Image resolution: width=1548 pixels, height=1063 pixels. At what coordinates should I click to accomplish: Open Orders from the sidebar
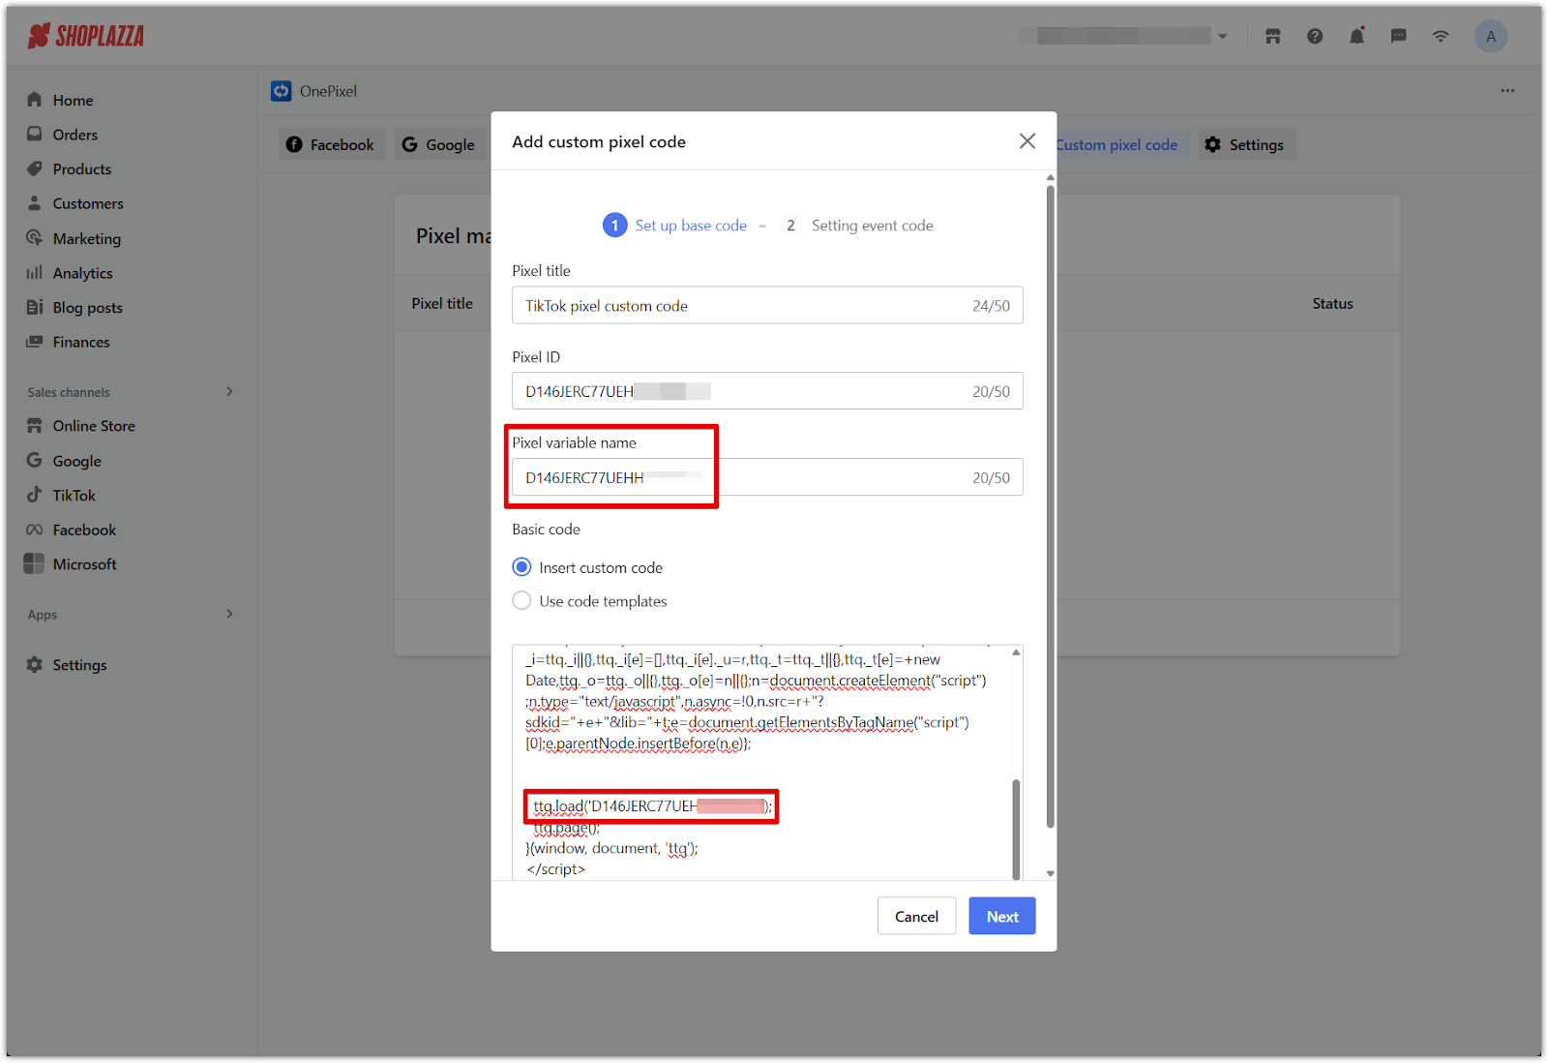(x=75, y=135)
